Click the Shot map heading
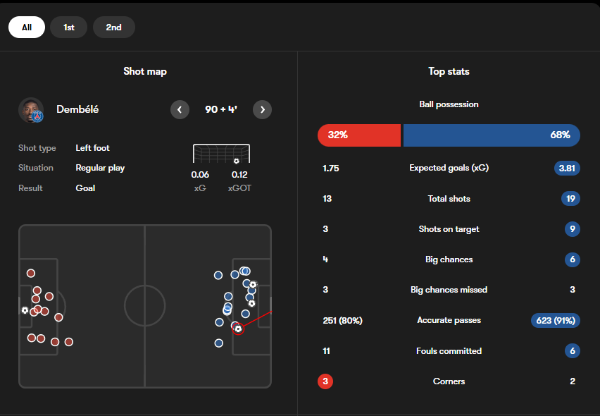Screen dimensions: 600x416 point(145,71)
